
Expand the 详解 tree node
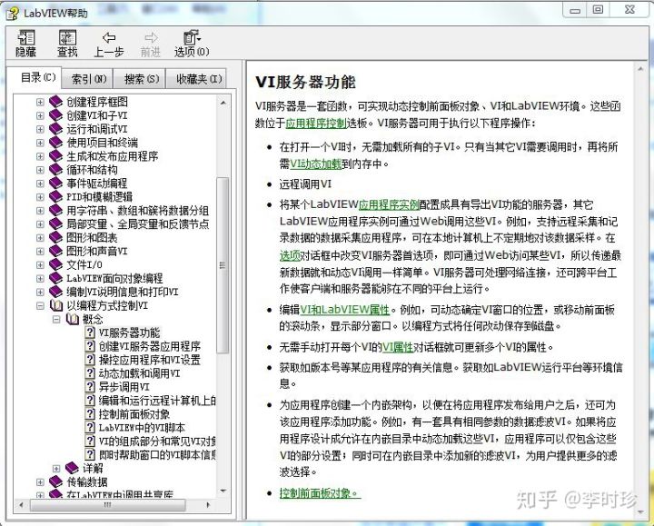click(x=56, y=469)
